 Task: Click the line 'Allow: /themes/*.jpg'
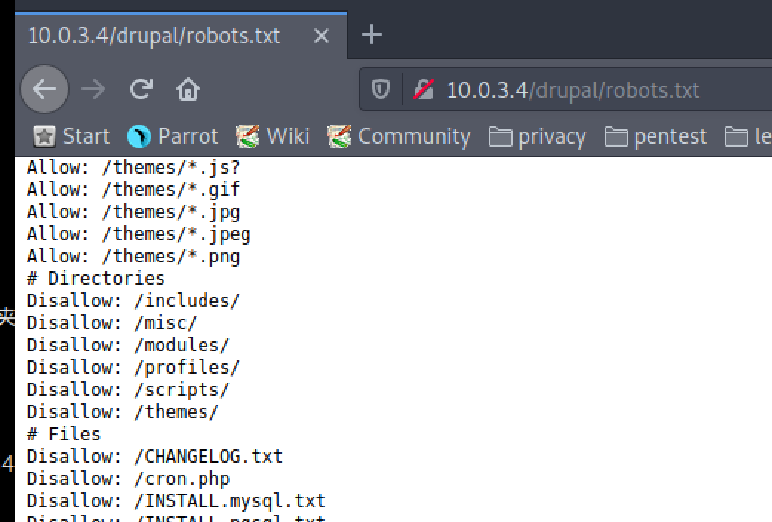pos(133,212)
